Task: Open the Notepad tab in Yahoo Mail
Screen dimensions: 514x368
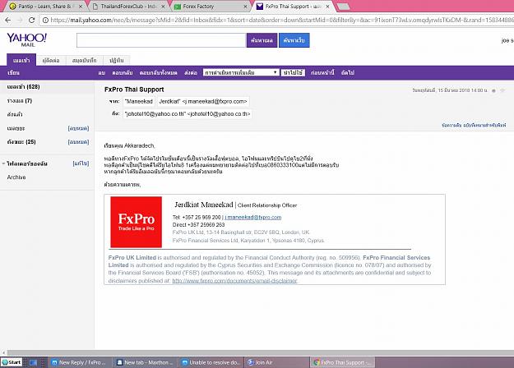Action: [x=84, y=60]
